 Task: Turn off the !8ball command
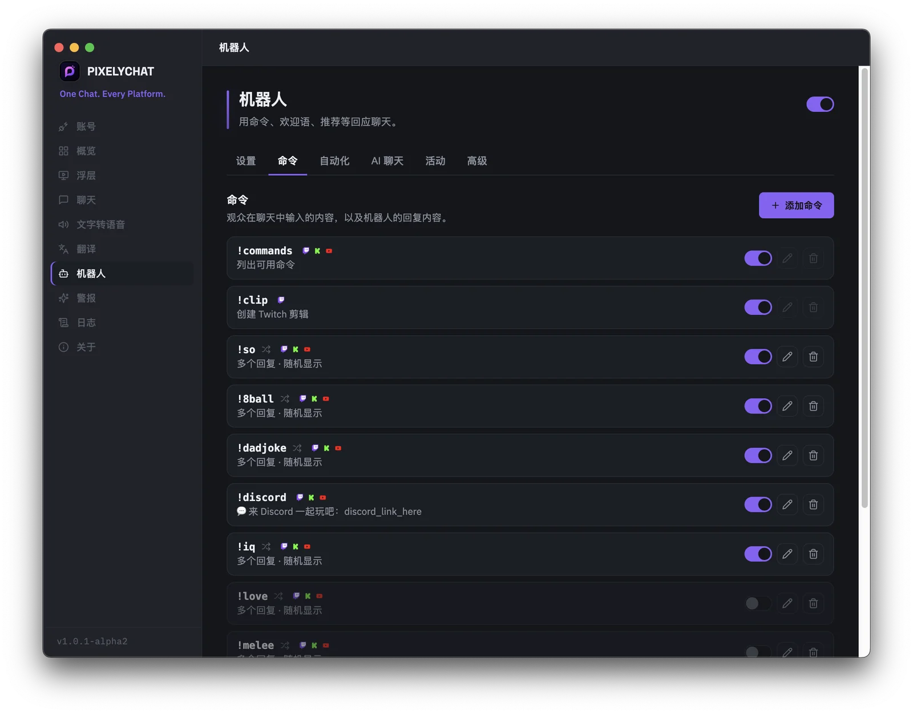tap(758, 406)
